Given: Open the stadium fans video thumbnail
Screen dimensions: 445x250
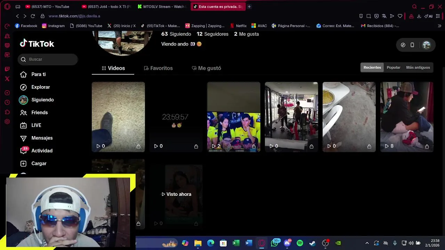Looking at the screenshot, I should point(234,117).
